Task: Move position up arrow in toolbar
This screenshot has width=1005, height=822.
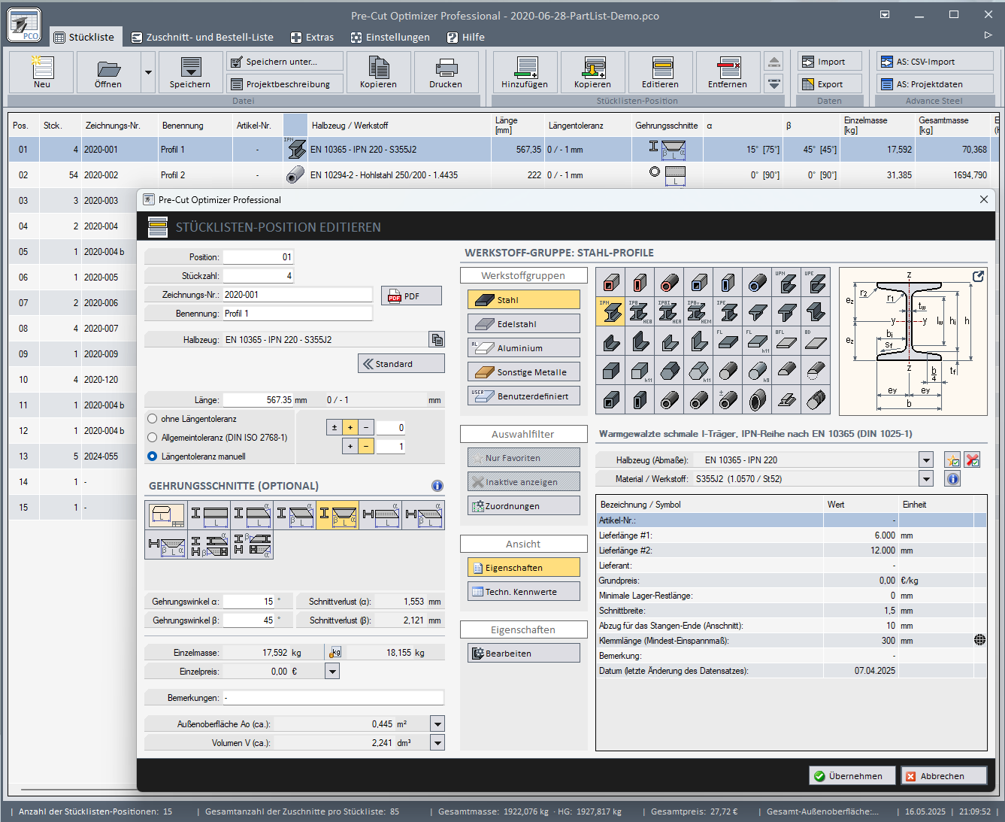Action: click(x=773, y=61)
